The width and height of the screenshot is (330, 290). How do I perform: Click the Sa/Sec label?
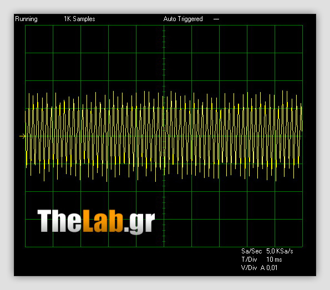click(x=251, y=251)
